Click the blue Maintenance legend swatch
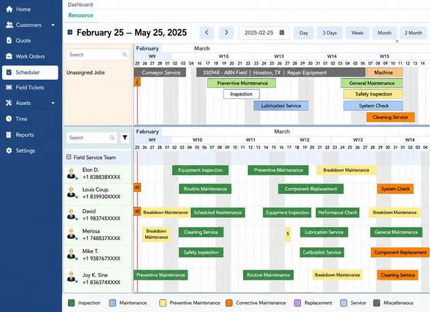The width and height of the screenshot is (430, 312). pyautogui.click(x=112, y=303)
